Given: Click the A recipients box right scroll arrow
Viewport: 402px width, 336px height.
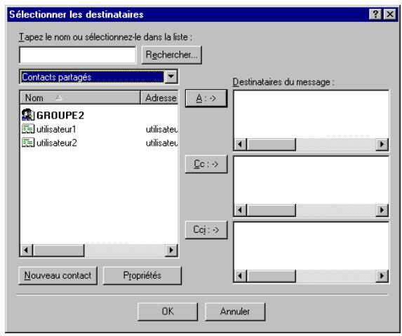Looking at the screenshot, I should (382, 145).
